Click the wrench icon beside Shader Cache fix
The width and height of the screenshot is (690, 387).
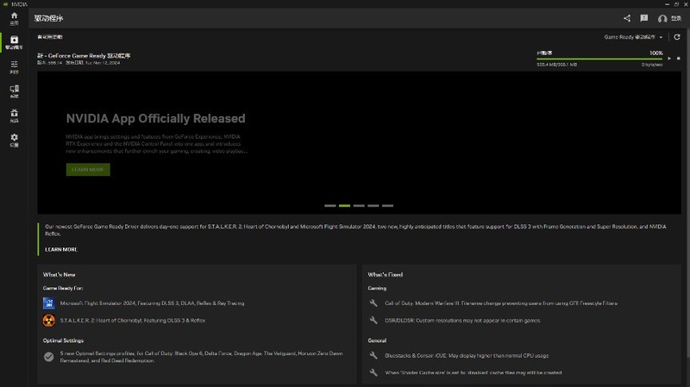(373, 372)
